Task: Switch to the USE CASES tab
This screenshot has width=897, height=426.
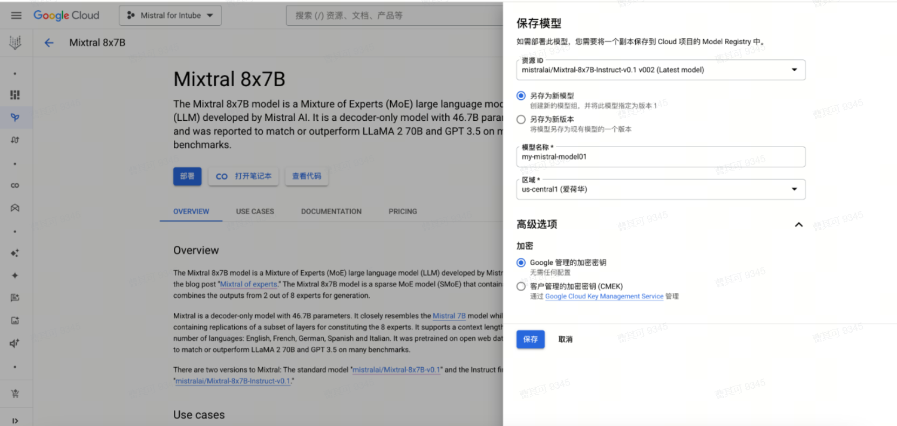Action: coord(255,211)
